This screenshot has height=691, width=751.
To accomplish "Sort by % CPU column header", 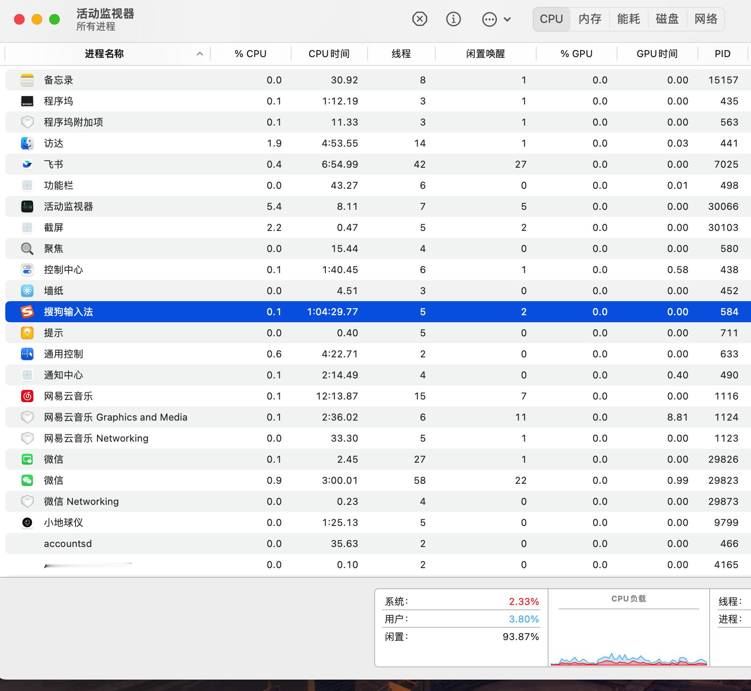I will (x=250, y=54).
